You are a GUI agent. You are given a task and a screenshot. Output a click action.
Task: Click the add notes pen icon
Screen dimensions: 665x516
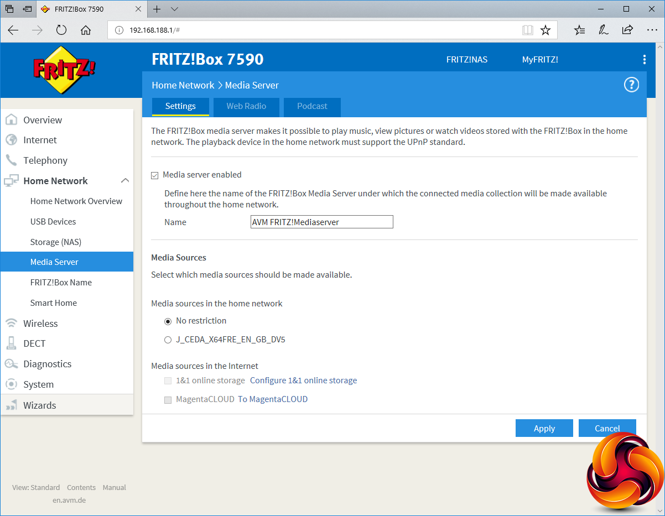coord(604,30)
